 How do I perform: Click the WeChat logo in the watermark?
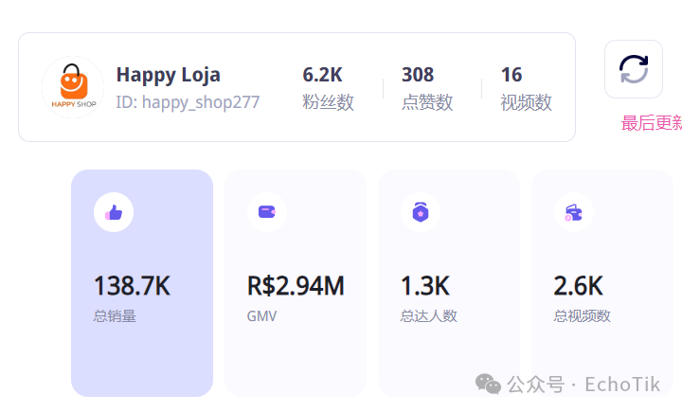point(489,384)
